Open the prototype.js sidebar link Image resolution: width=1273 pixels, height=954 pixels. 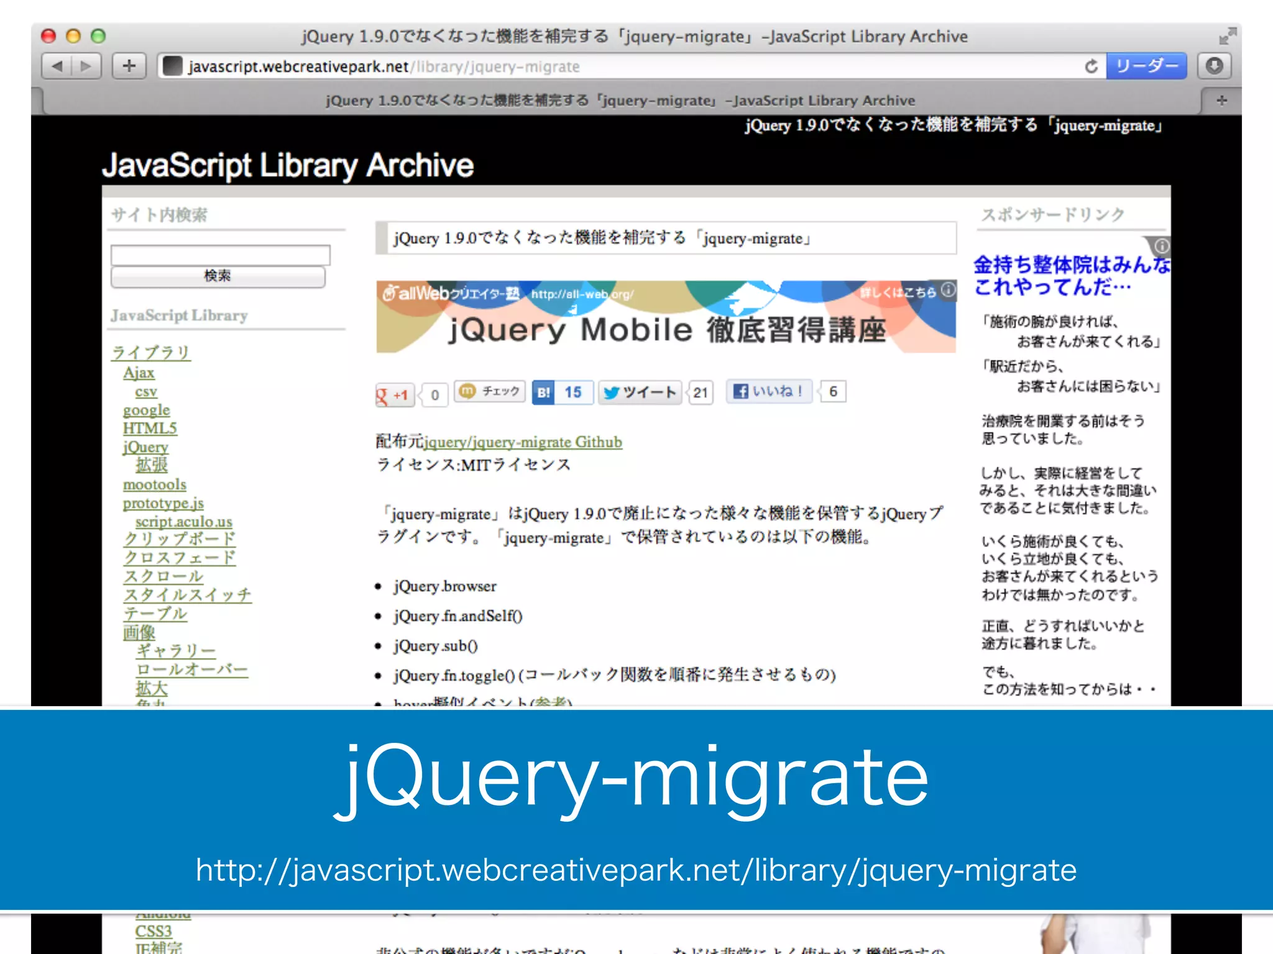tap(163, 502)
